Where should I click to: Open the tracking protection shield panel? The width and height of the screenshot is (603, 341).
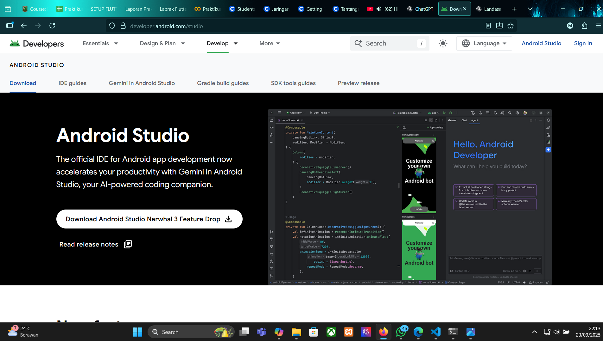click(x=112, y=26)
